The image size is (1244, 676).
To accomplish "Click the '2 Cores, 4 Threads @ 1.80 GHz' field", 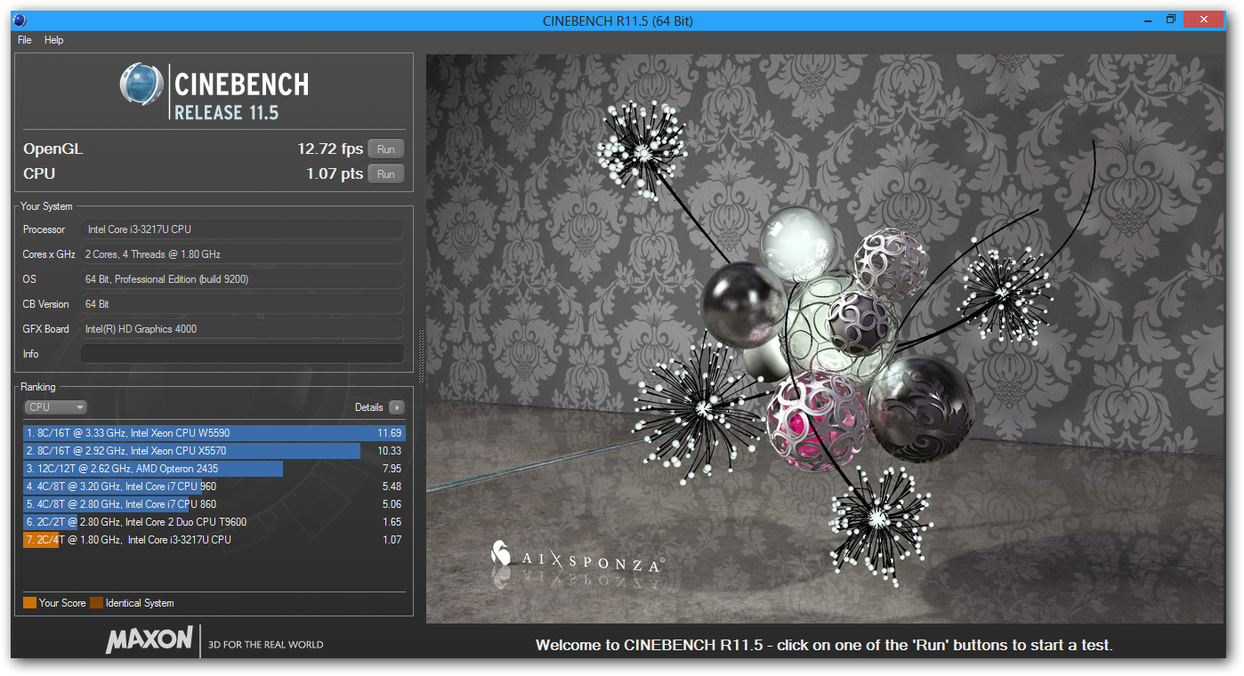I will tap(242, 254).
